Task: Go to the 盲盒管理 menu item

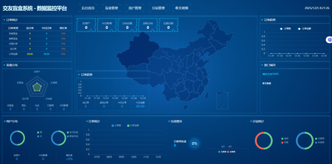Action: 112,8
